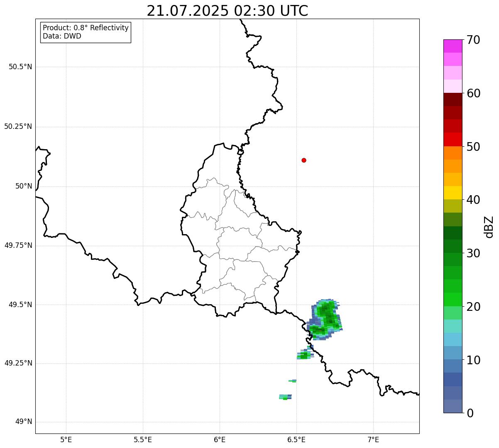Click the light green colorbar swatch below 20

tap(453, 313)
